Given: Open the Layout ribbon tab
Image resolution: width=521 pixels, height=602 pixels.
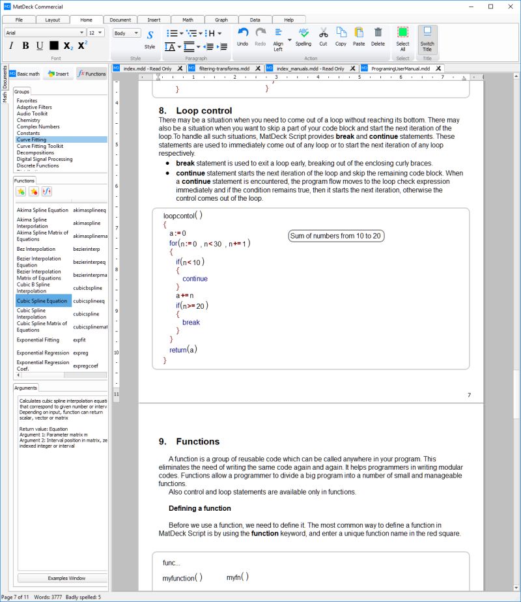Looking at the screenshot, I should pos(53,20).
